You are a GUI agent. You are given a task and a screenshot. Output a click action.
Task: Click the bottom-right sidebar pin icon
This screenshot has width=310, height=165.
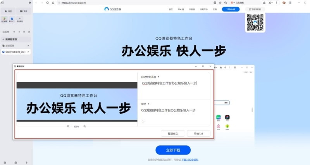26,162
